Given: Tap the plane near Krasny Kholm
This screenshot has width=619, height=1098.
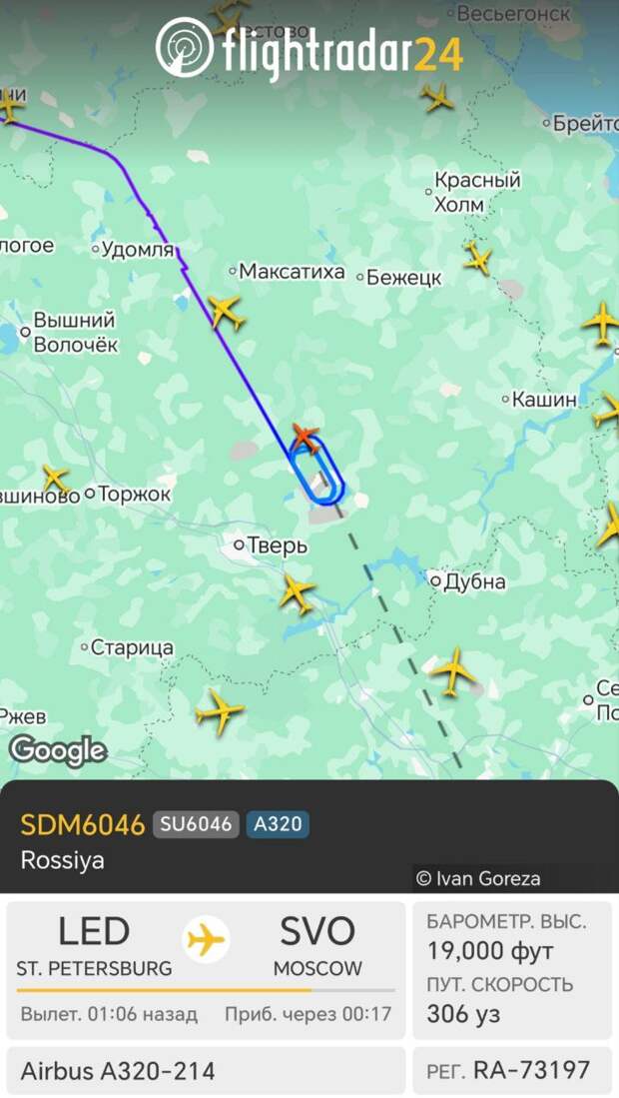Looking at the screenshot, I should [x=477, y=258].
